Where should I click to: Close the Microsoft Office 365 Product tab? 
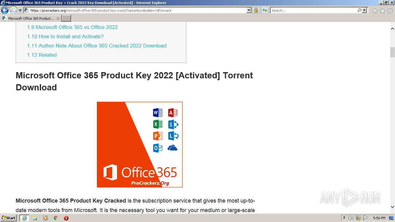tap(58, 18)
